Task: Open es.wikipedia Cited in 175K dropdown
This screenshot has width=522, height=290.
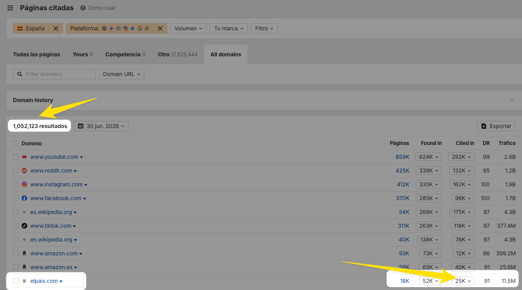Action: [461, 212]
